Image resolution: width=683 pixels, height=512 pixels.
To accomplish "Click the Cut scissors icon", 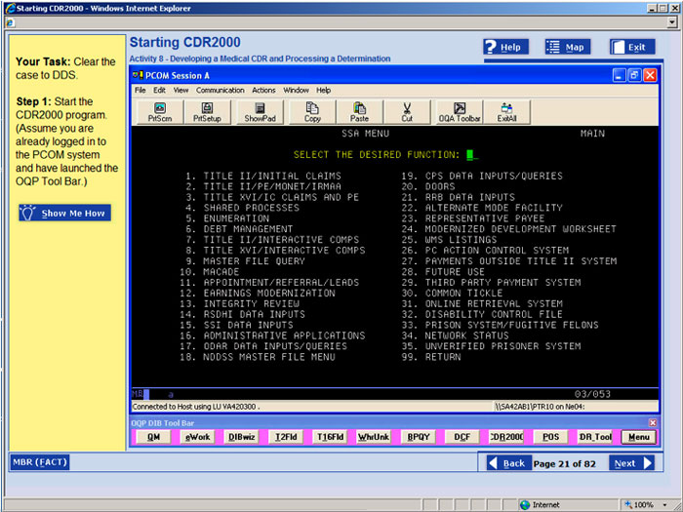I will (407, 112).
